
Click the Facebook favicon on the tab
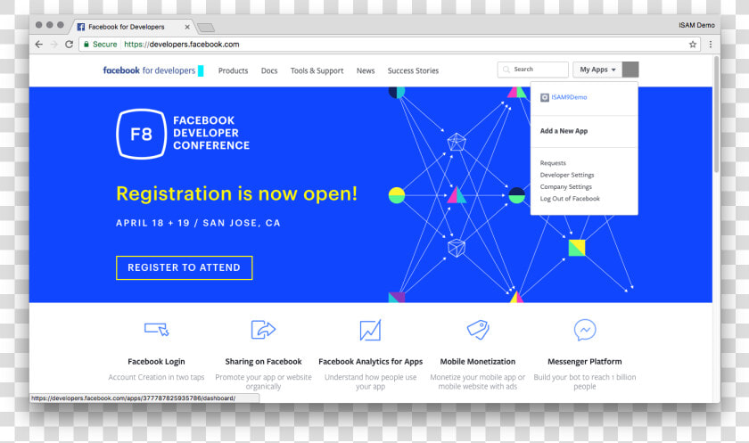[81, 27]
